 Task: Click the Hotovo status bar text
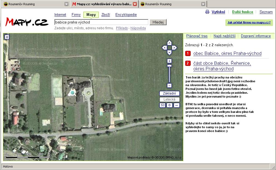tap(8, 166)
